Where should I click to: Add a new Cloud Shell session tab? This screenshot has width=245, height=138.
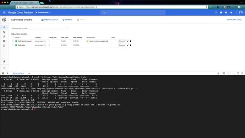29,73
